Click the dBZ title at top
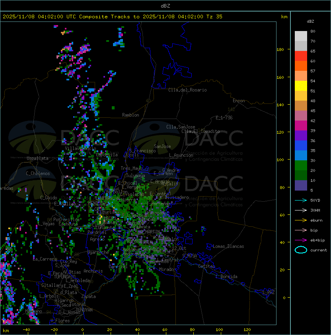 pos(165,6)
